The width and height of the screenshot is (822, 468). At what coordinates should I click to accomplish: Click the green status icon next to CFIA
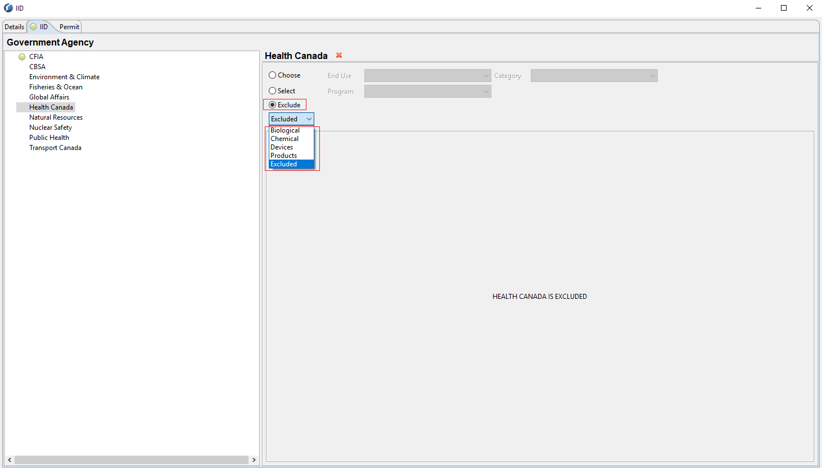pyautogui.click(x=22, y=57)
